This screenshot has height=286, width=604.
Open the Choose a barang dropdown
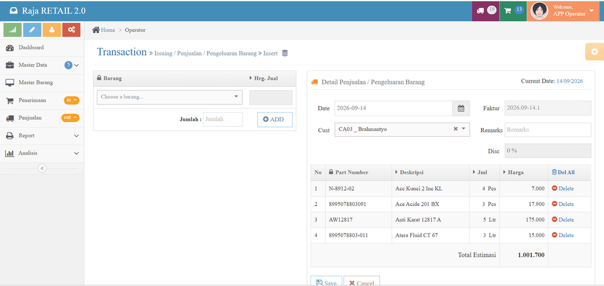(169, 97)
